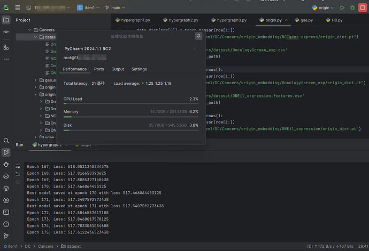Viewport: 369px width, 251px height.
Task: Collapse the dataset folder
Action: [x=35, y=37]
